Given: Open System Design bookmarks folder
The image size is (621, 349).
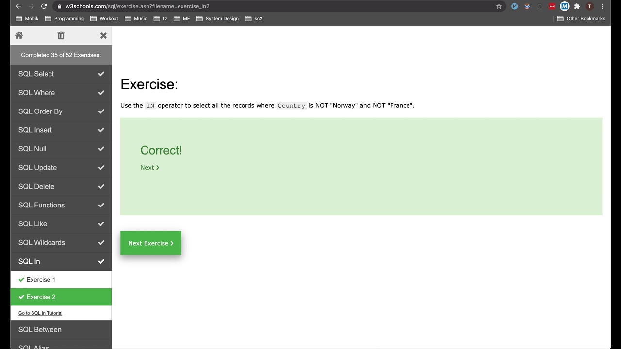Looking at the screenshot, I should coord(217,18).
